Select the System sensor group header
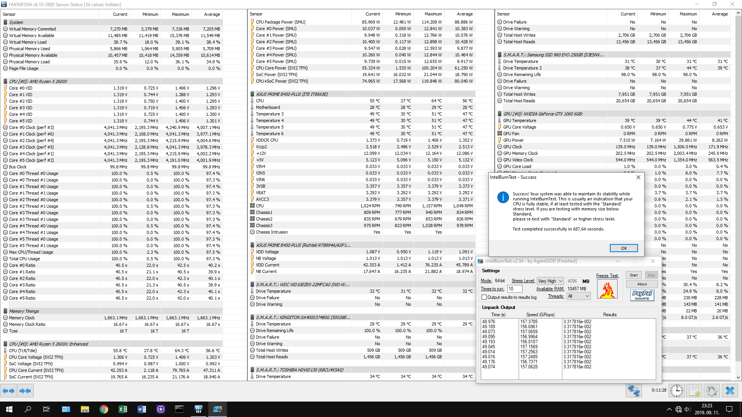The image size is (742, 417). point(112,22)
